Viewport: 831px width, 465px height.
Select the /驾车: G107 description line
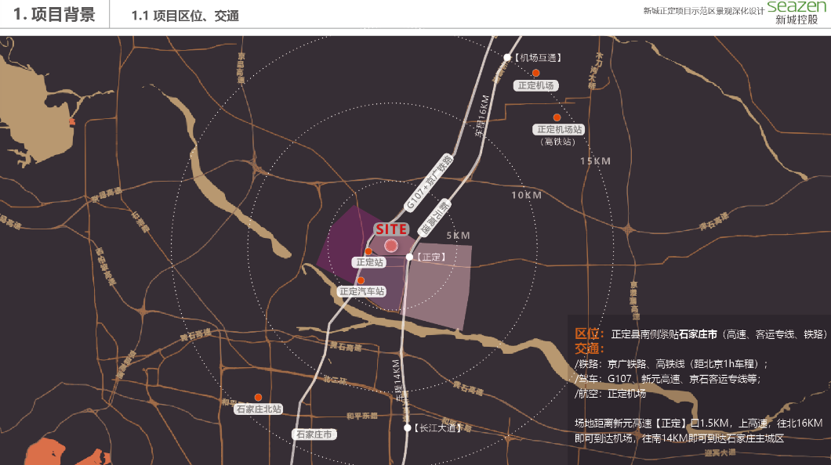coord(668,379)
